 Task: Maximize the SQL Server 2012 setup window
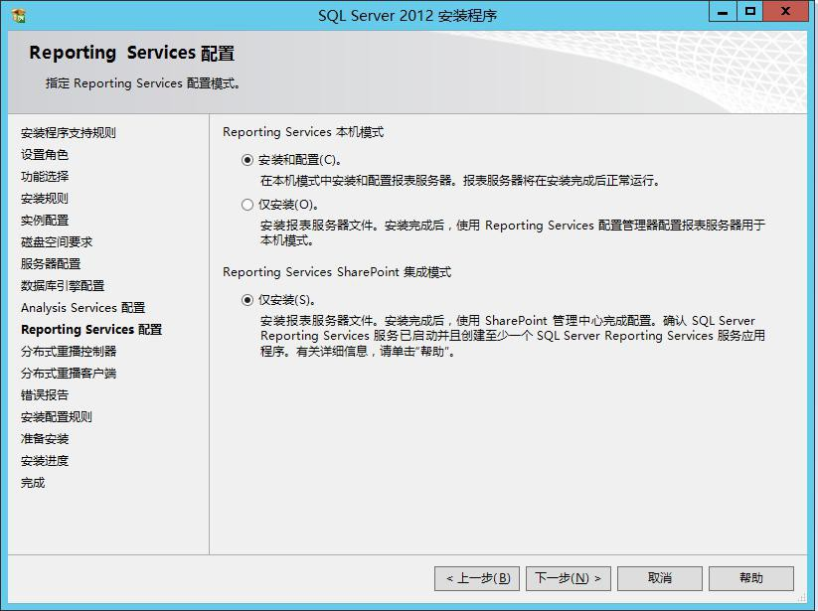[x=750, y=12]
